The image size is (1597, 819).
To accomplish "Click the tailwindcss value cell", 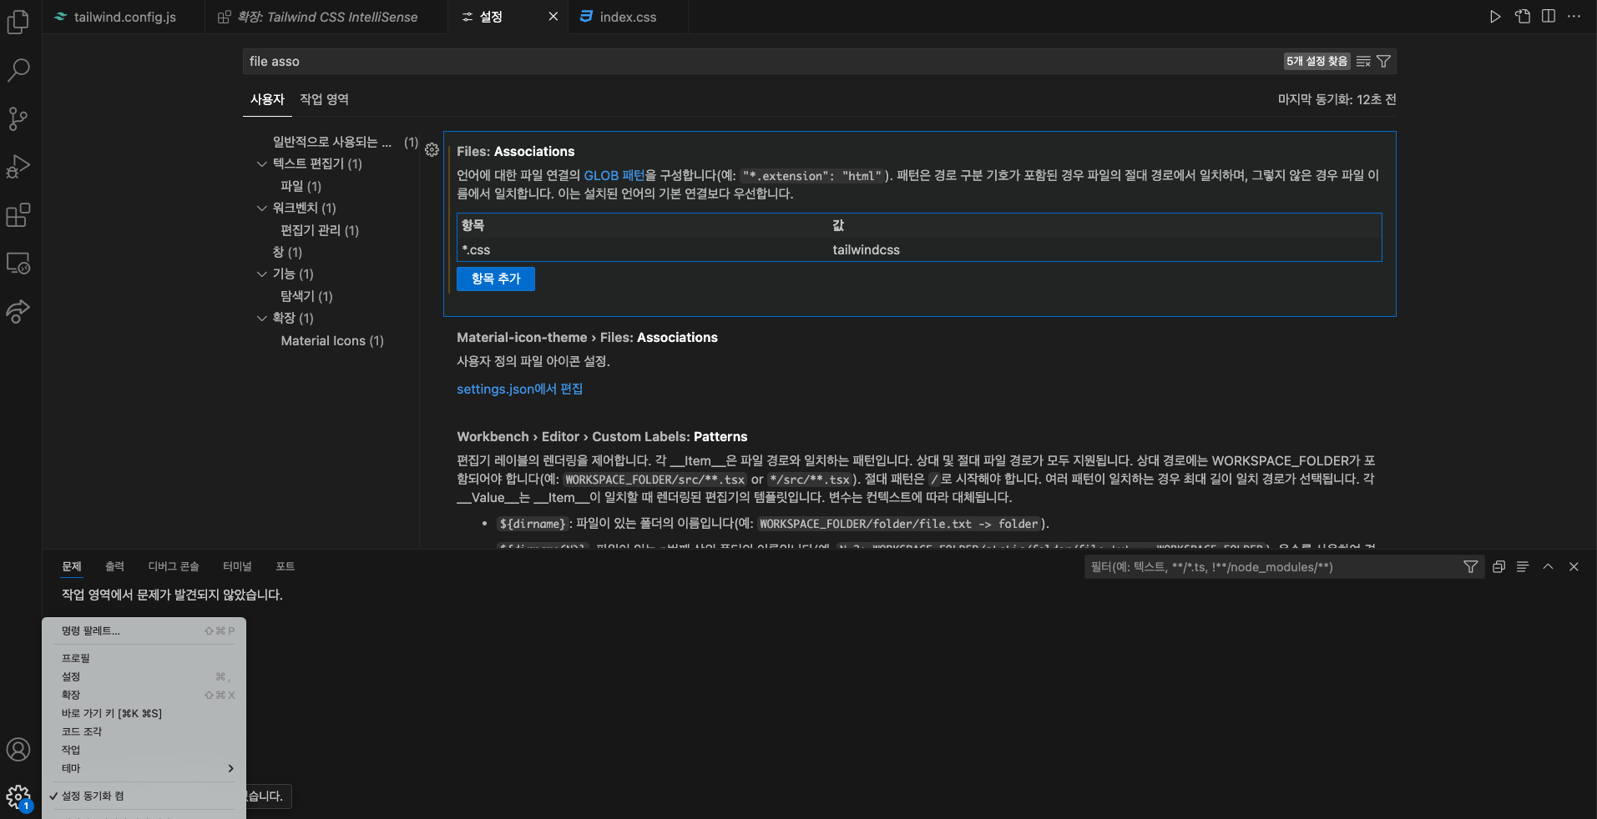I will coord(866,249).
